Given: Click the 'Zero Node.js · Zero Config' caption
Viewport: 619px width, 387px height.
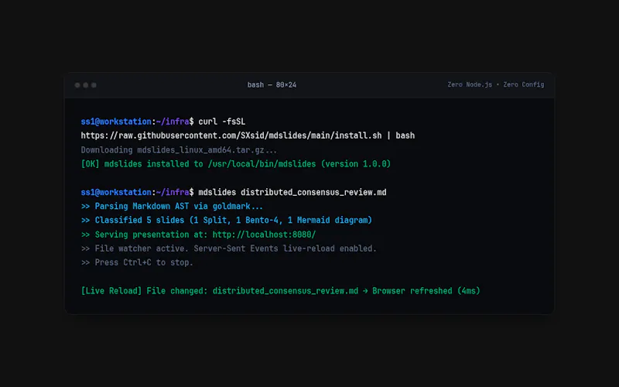Looking at the screenshot, I should (x=495, y=84).
